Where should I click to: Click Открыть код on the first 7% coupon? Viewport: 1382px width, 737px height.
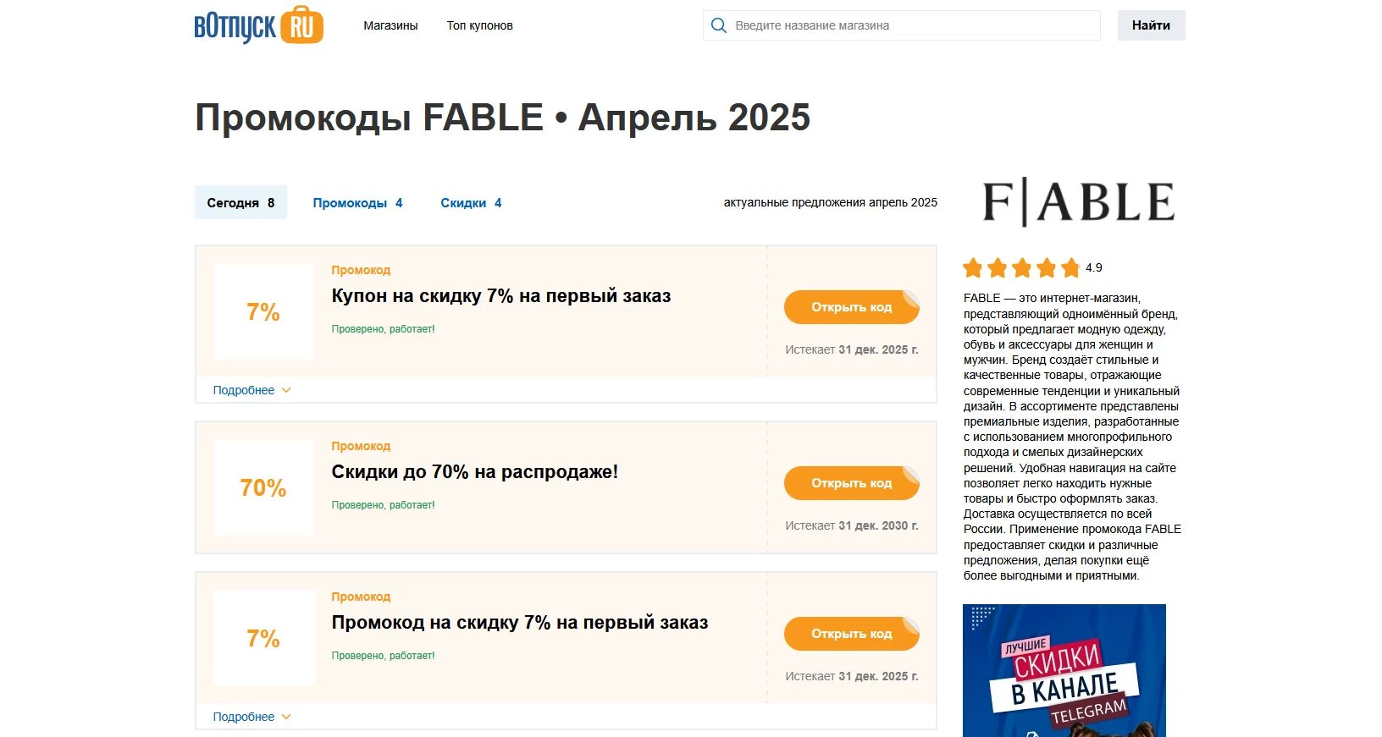coord(851,307)
